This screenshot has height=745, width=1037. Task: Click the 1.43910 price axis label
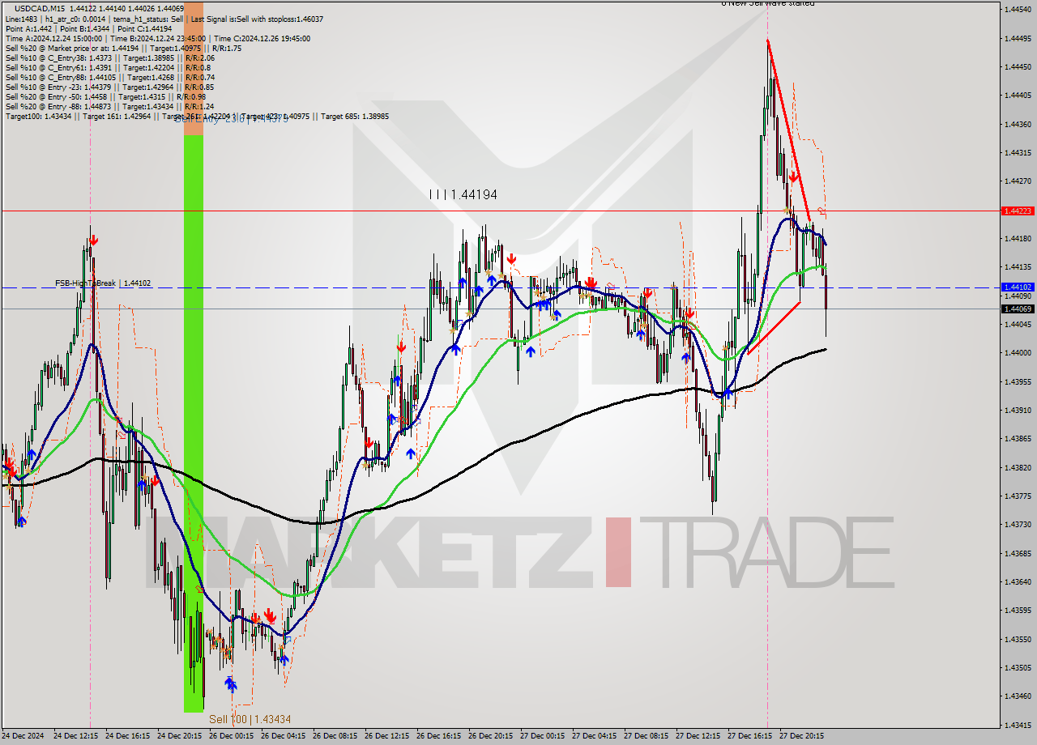pyautogui.click(x=1017, y=410)
